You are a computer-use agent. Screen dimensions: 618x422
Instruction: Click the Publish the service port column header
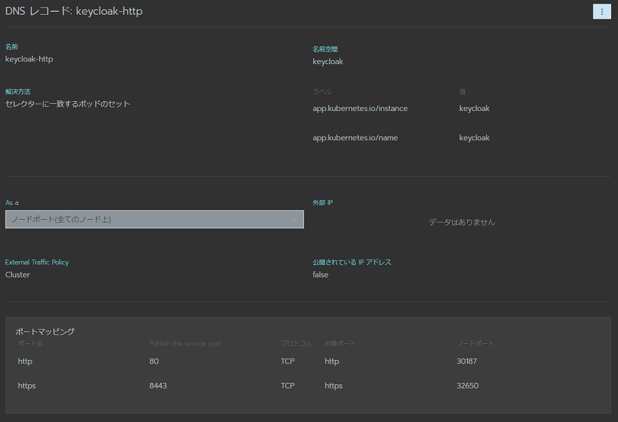186,344
